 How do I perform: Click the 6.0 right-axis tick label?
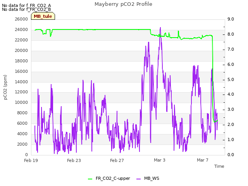231,64
